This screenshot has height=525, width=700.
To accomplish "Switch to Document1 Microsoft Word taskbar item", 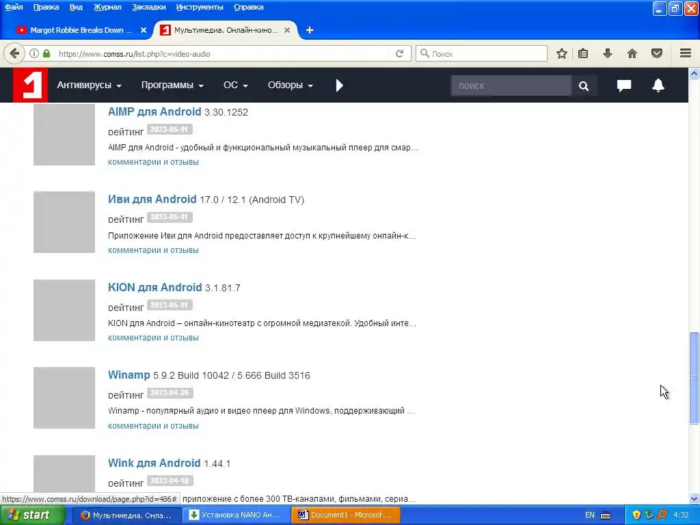I will pyautogui.click(x=345, y=515).
